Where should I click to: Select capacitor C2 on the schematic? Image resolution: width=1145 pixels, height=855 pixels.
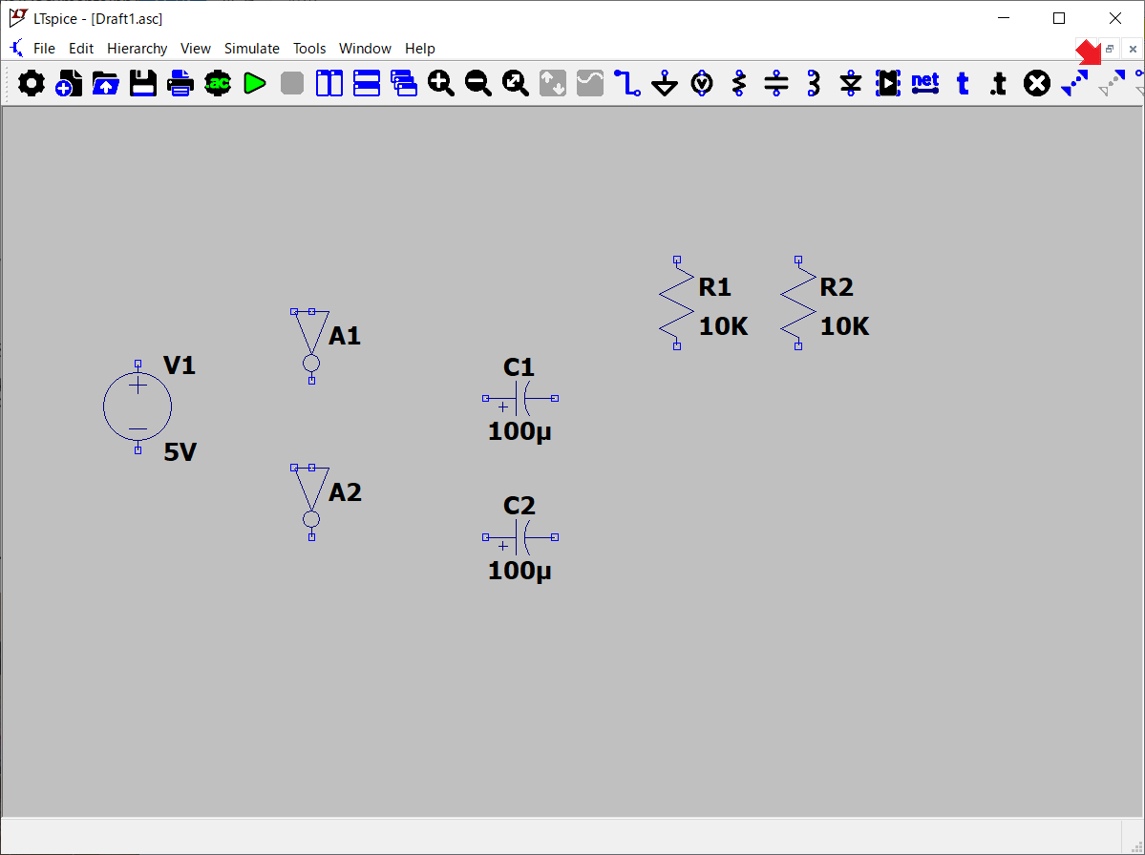coord(520,537)
